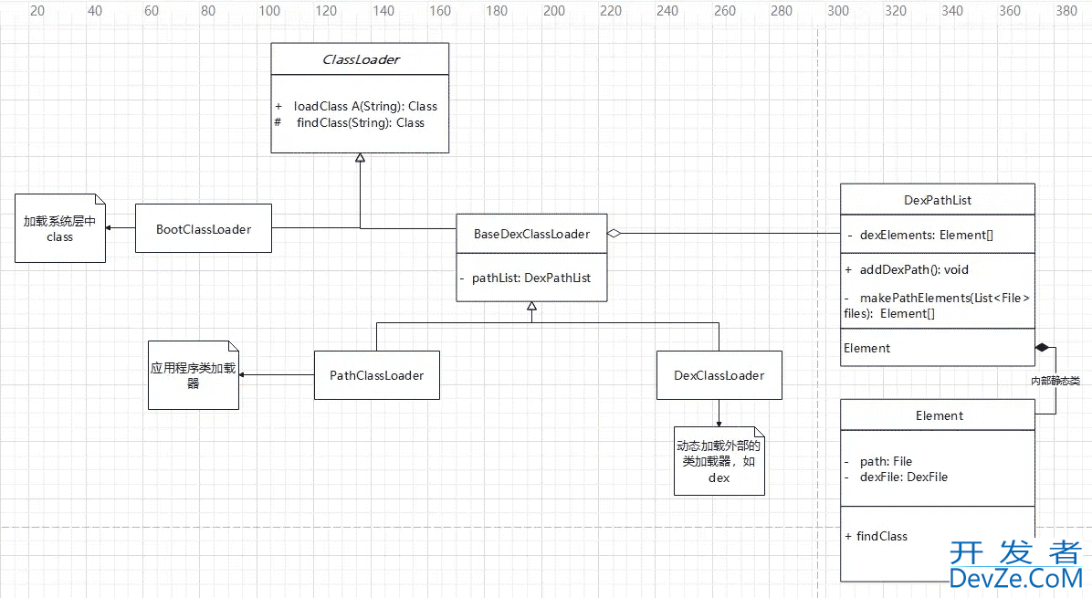Click the hollow diamond aggregation marker

tap(614, 233)
